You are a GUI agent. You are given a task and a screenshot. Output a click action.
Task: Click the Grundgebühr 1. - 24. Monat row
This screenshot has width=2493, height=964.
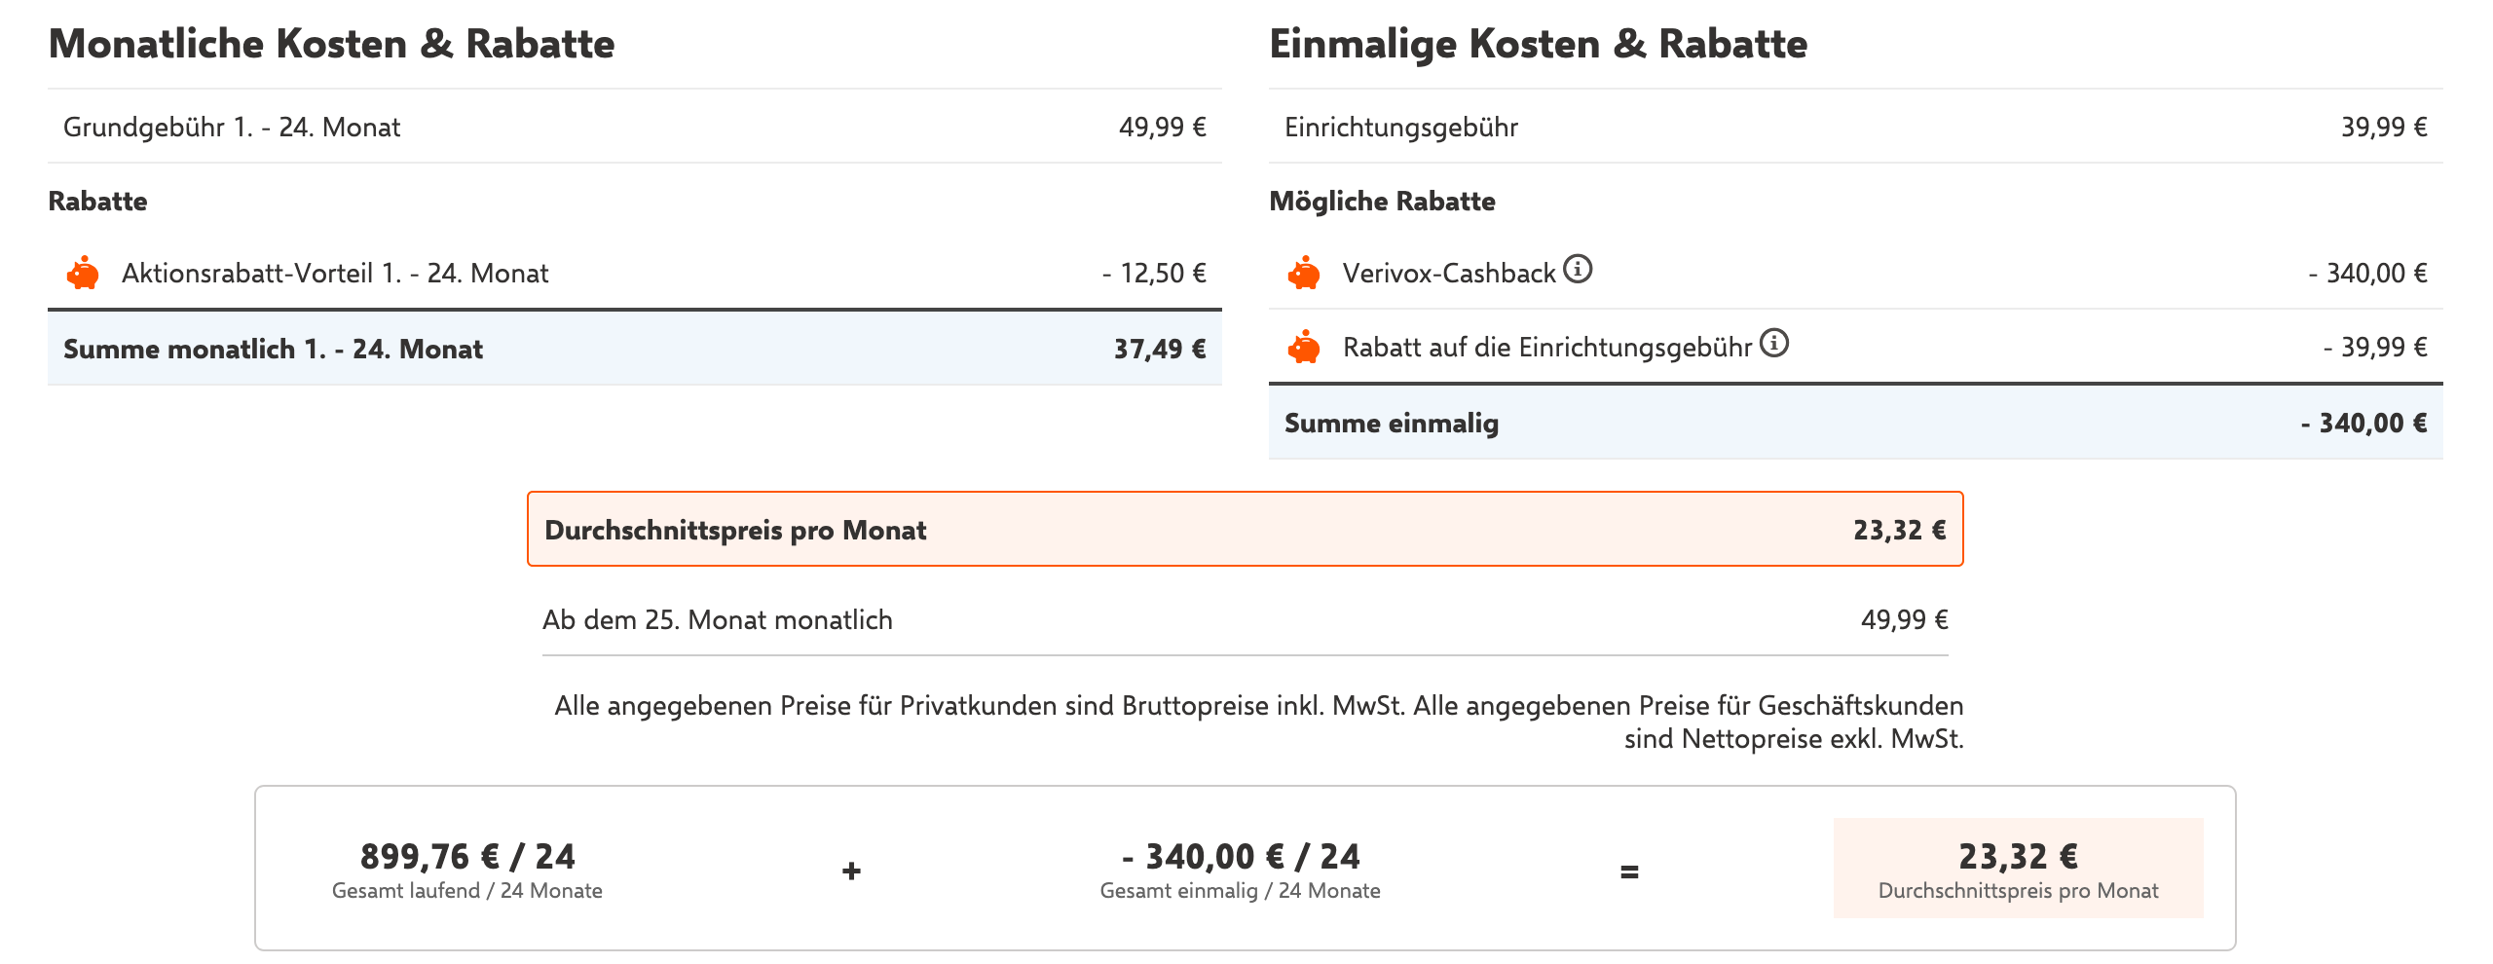[635, 127]
